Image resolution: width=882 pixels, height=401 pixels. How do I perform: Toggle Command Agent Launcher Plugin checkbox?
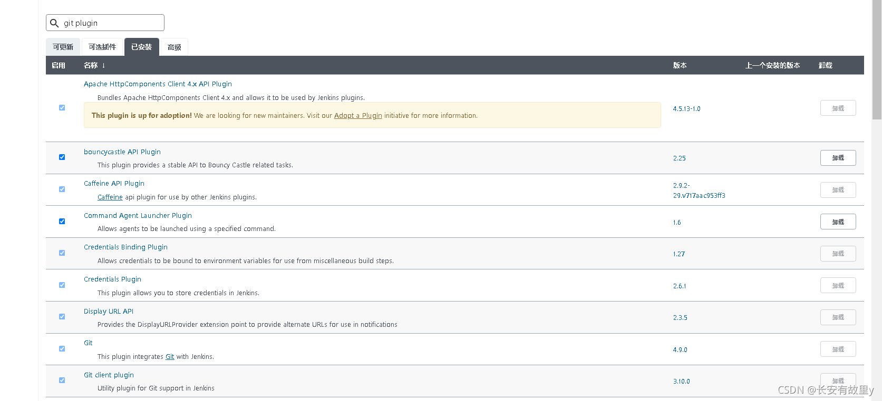[62, 222]
